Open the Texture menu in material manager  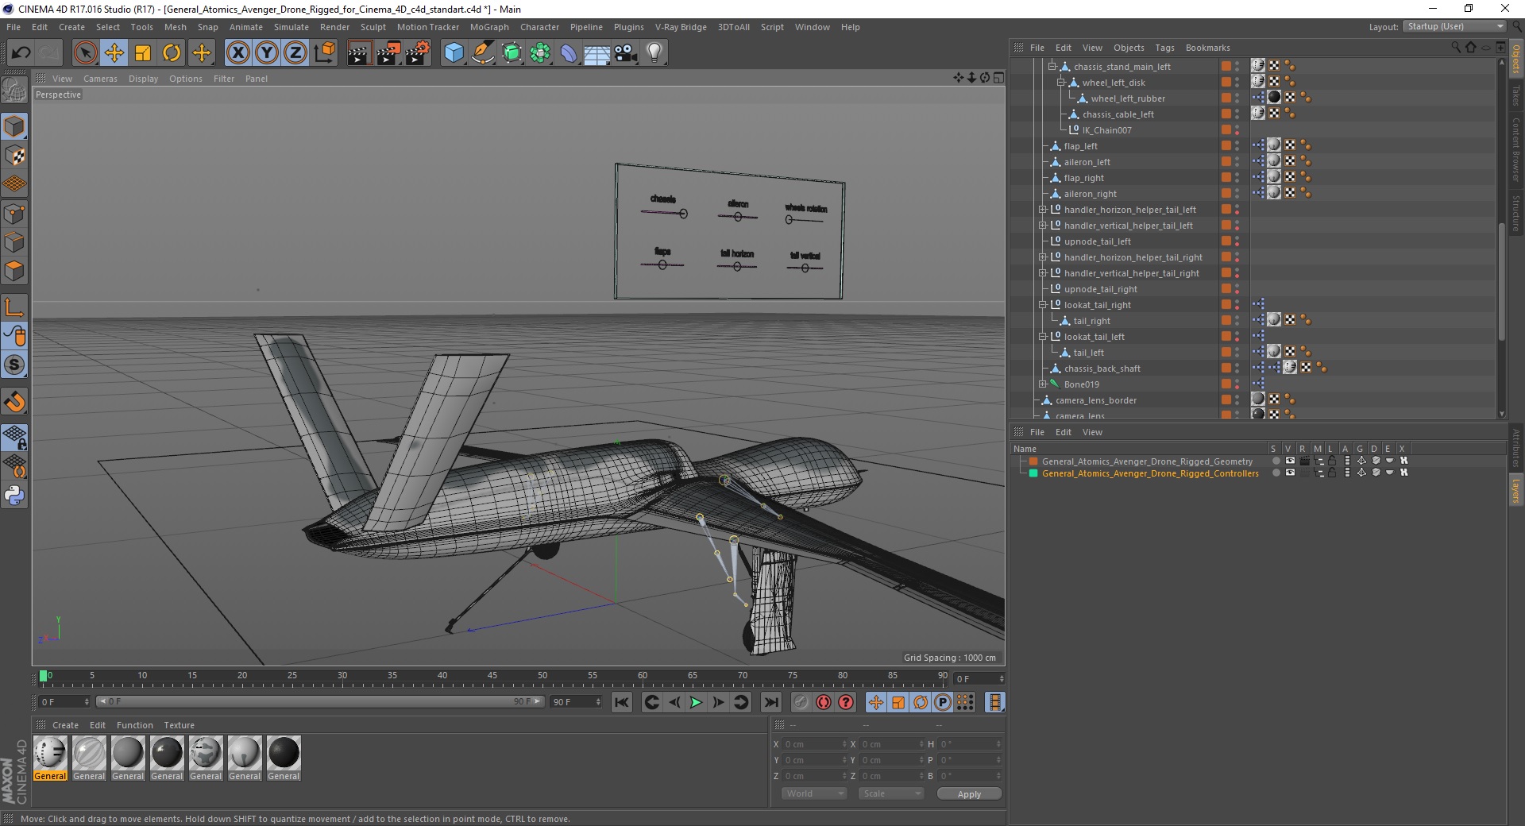click(179, 725)
